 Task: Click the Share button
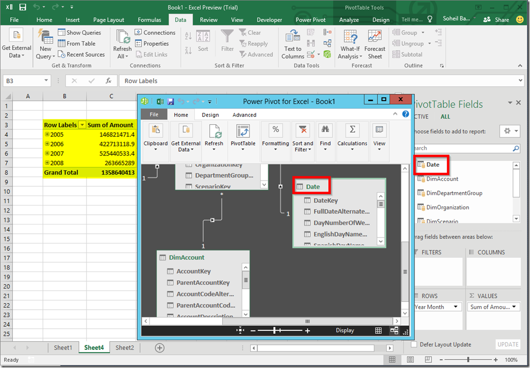pos(496,20)
